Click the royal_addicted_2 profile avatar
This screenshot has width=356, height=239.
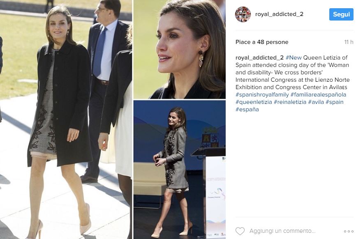[243, 14]
